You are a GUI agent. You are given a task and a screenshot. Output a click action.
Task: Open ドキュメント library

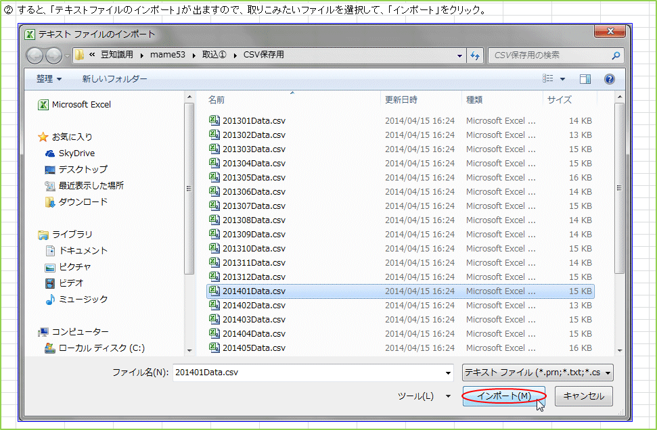pyautogui.click(x=76, y=251)
